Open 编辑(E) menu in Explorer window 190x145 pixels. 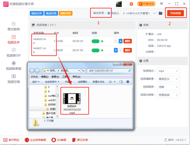click(x=45, y=77)
